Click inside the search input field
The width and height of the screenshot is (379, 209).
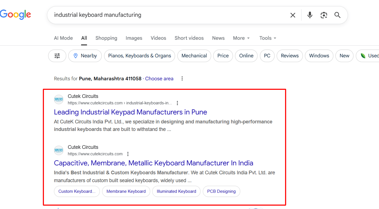[x=168, y=15]
